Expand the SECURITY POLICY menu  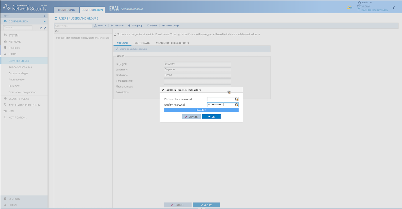19,99
